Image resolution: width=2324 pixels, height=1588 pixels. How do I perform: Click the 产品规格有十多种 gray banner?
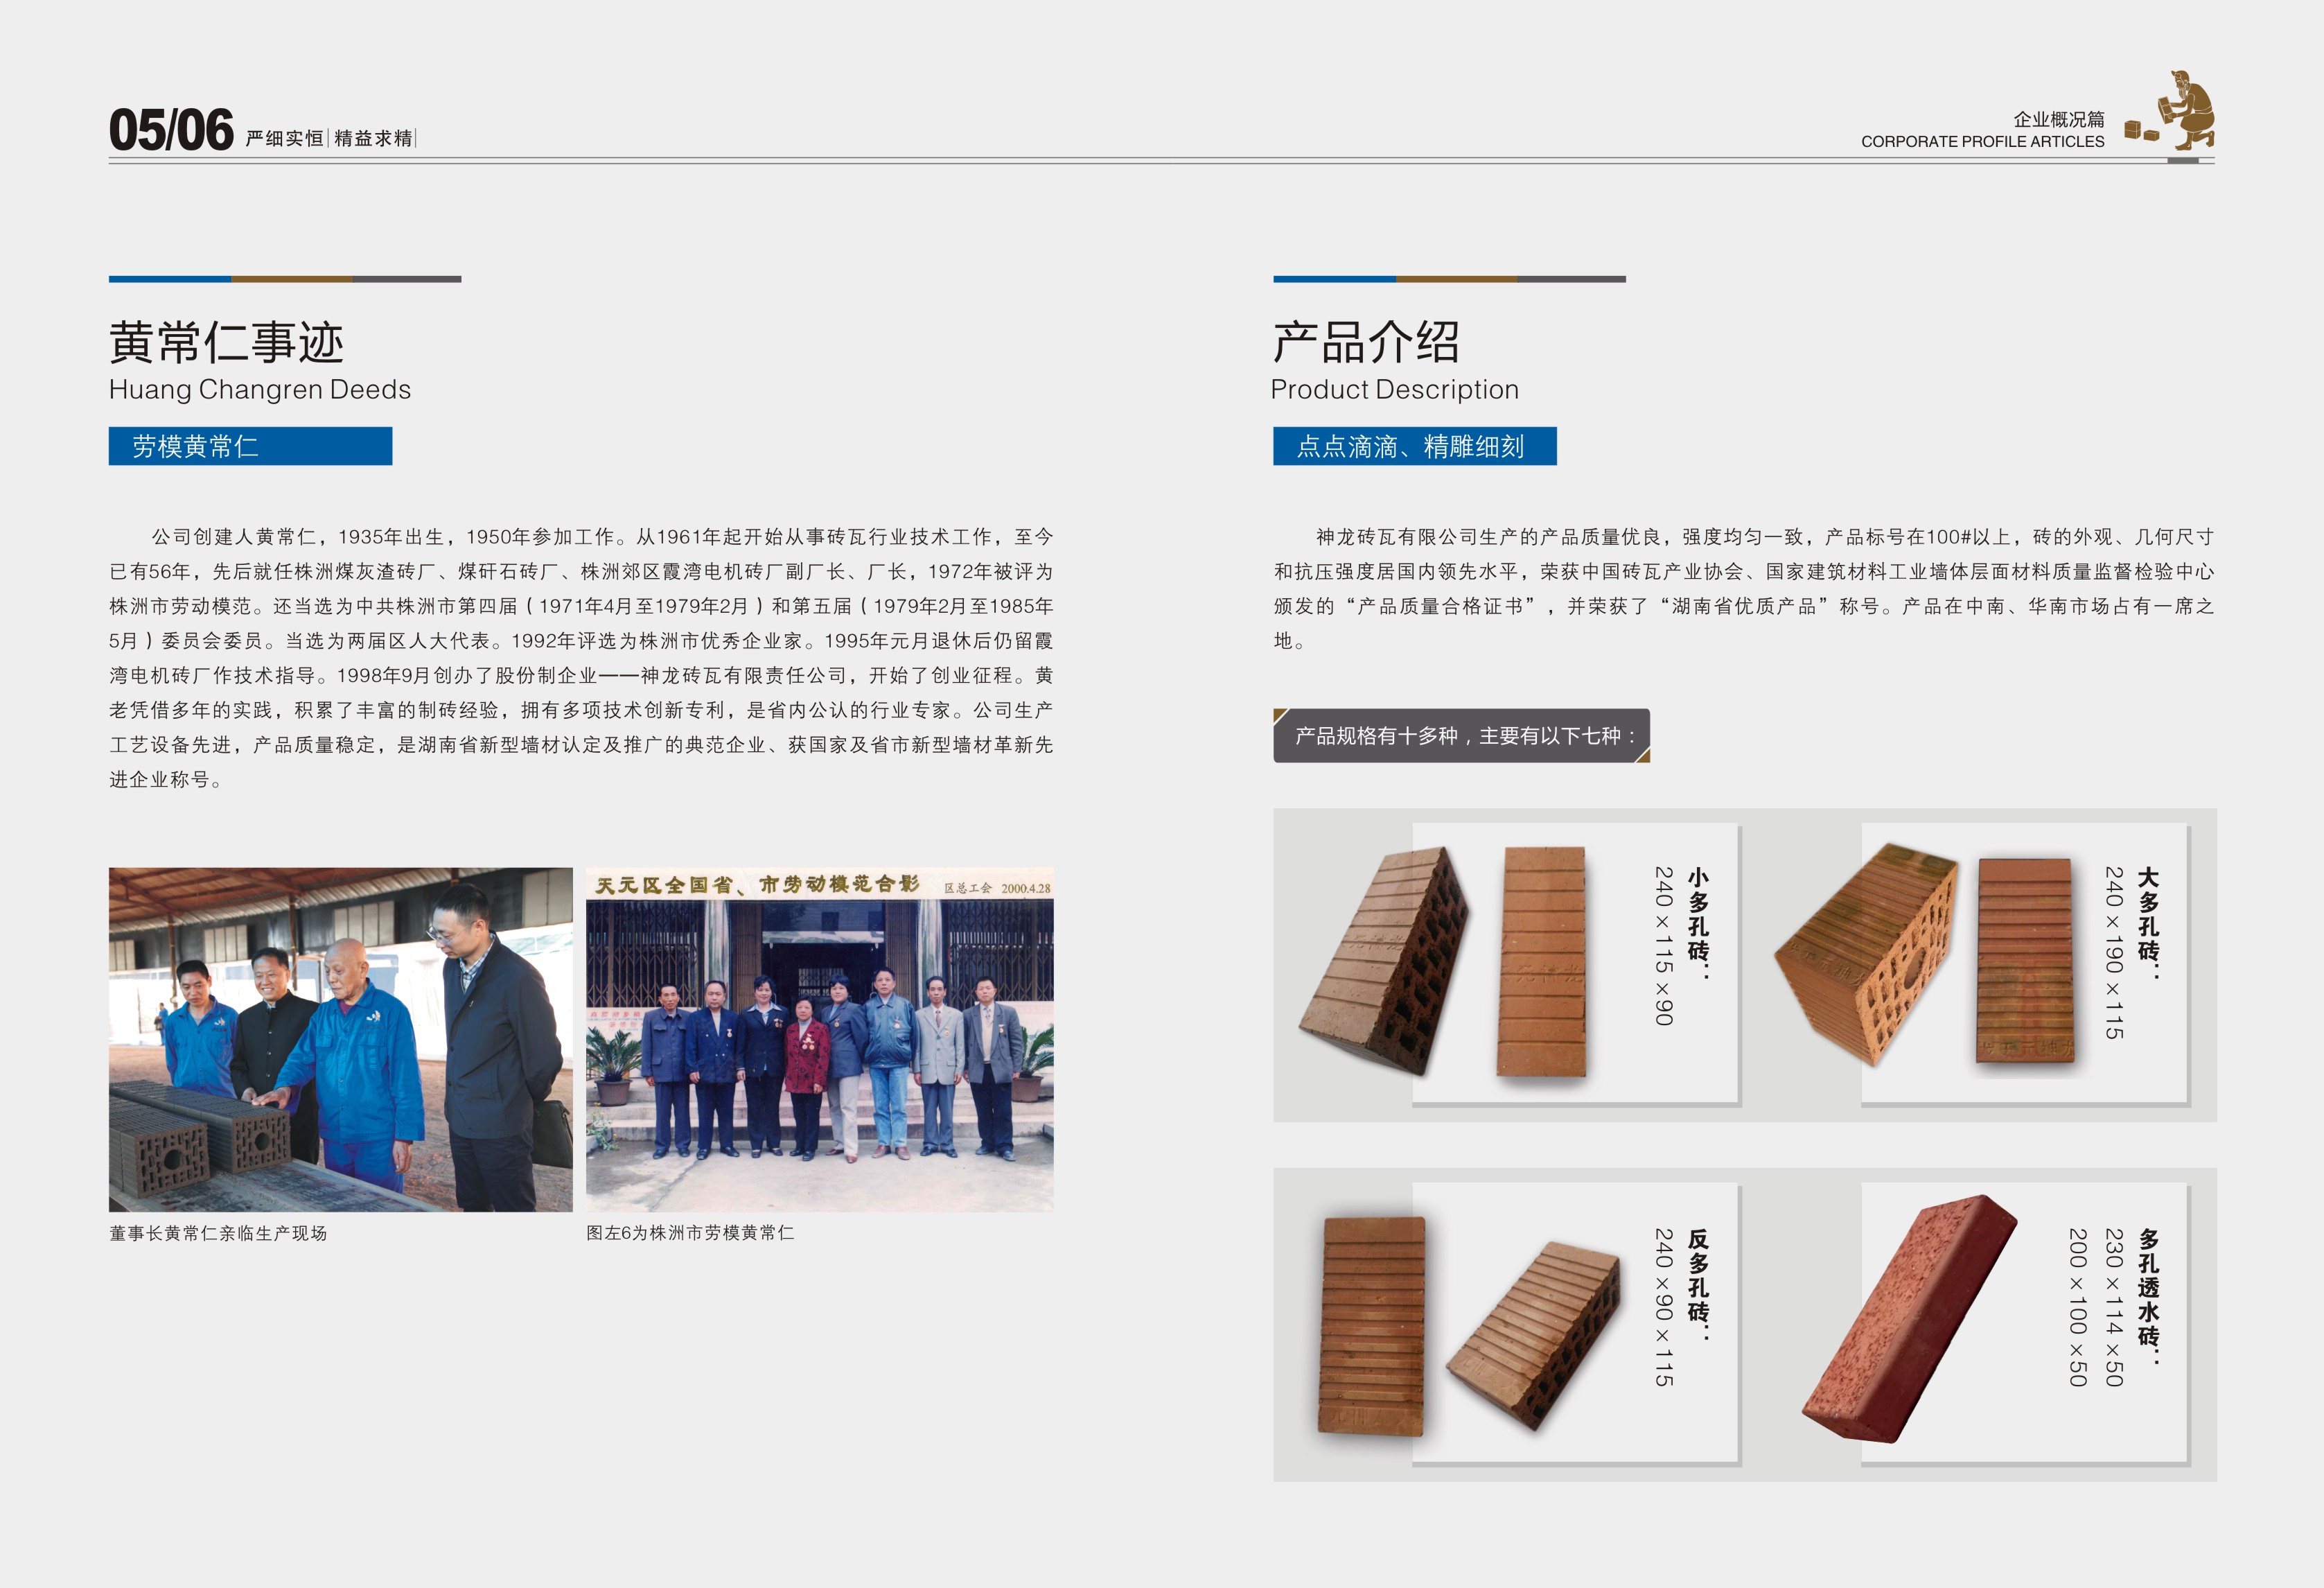1461,735
